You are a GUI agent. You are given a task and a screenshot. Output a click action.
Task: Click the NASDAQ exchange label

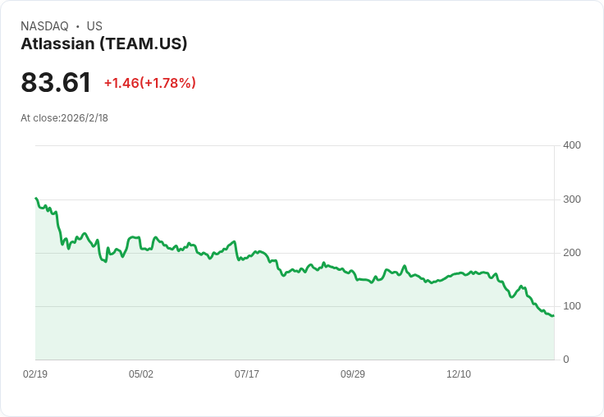(44, 26)
